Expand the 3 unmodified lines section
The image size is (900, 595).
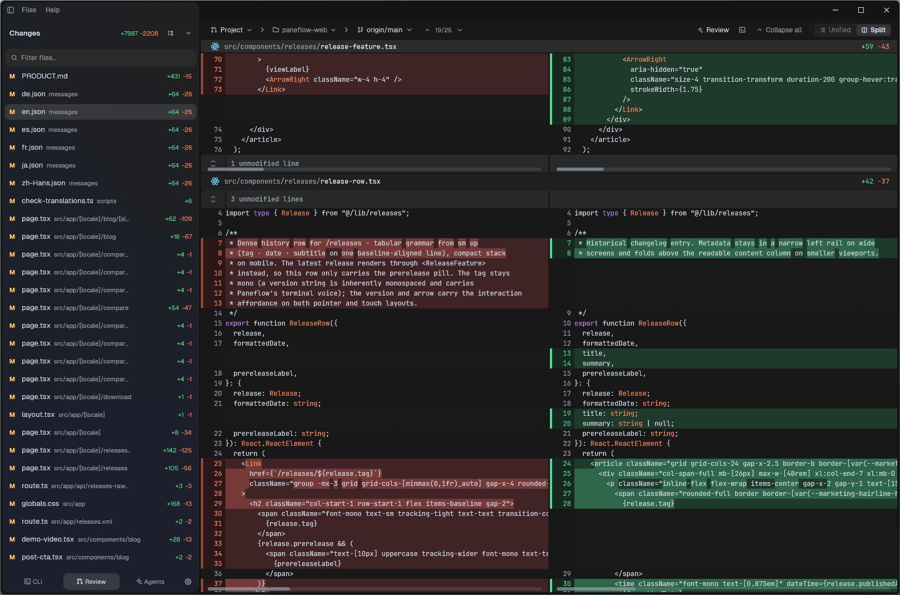213,199
